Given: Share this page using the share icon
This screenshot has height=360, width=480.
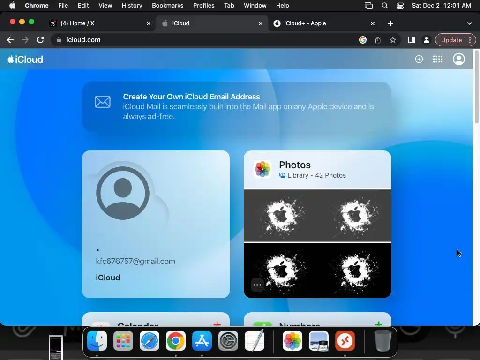Looking at the screenshot, I should click(378, 40).
